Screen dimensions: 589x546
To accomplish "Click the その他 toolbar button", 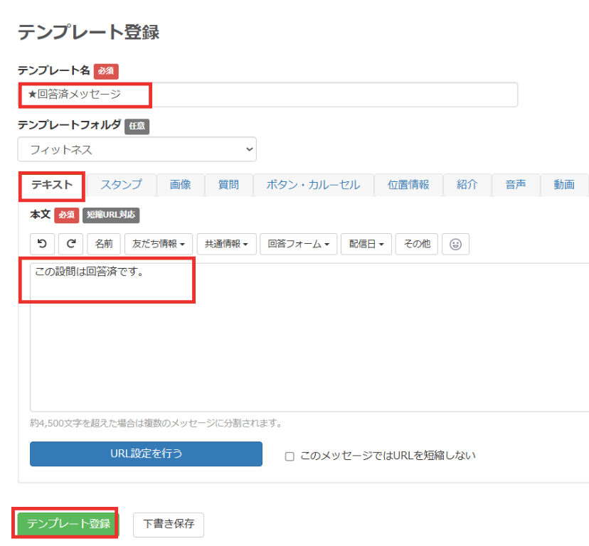I will click(417, 244).
